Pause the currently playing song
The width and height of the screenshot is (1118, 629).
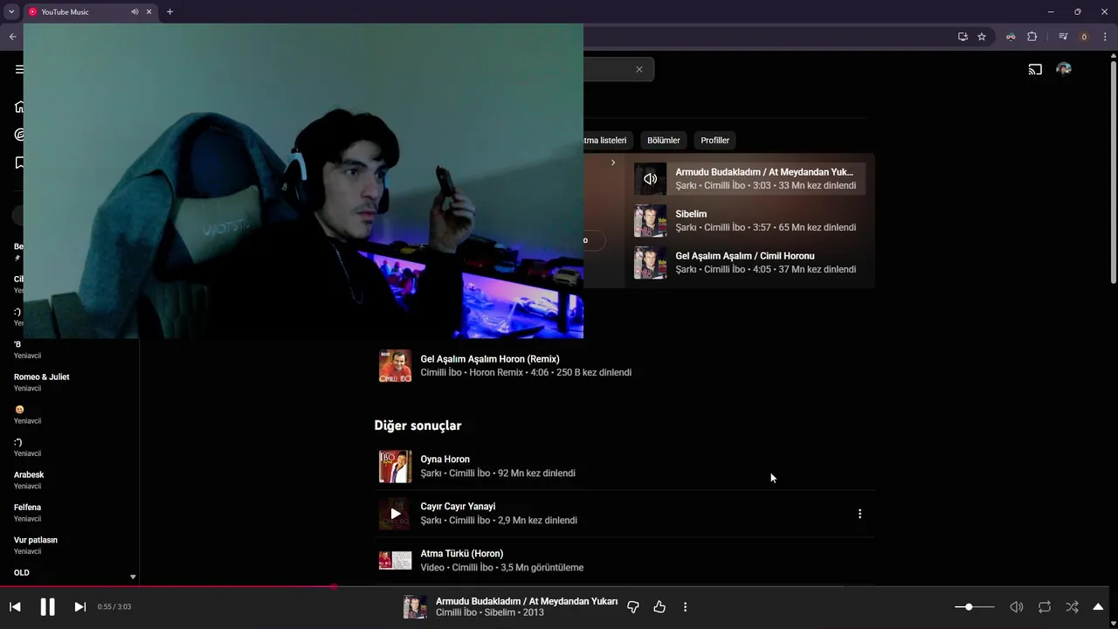click(x=47, y=606)
